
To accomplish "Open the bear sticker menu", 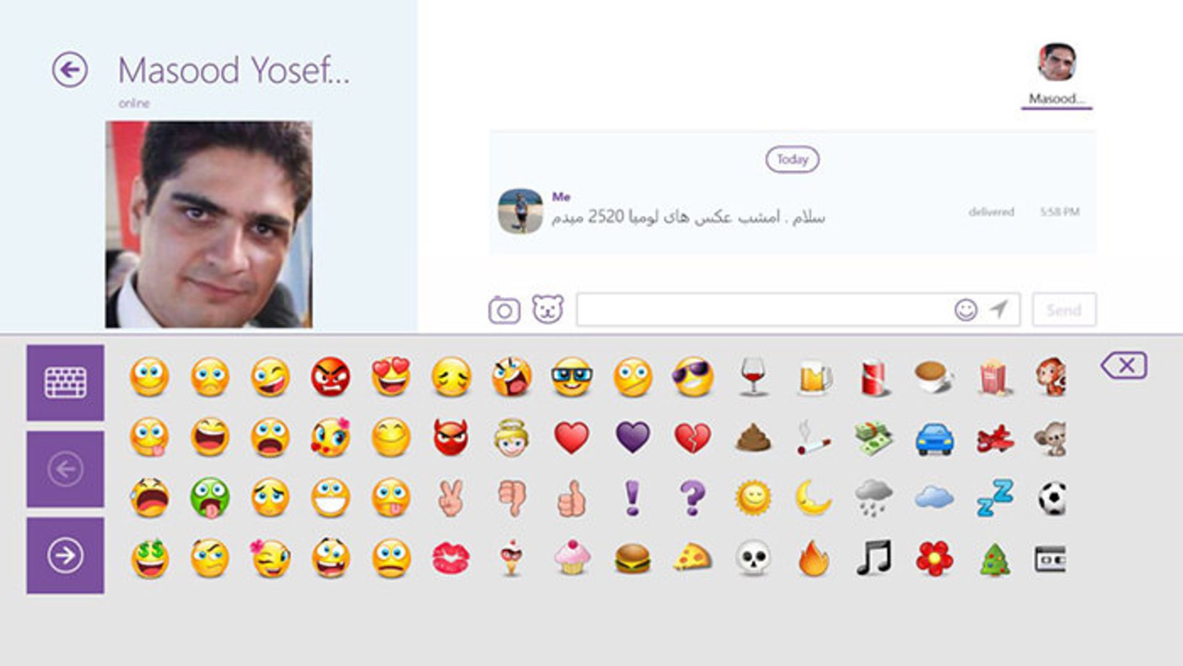I will [548, 309].
